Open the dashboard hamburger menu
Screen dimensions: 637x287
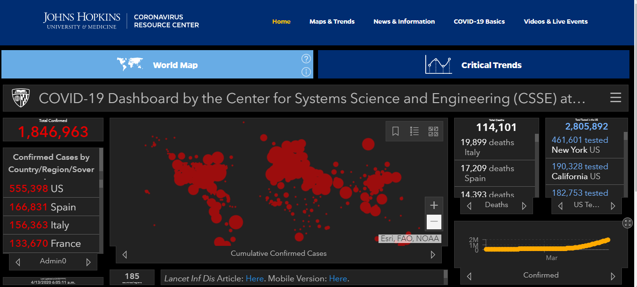pos(616,97)
